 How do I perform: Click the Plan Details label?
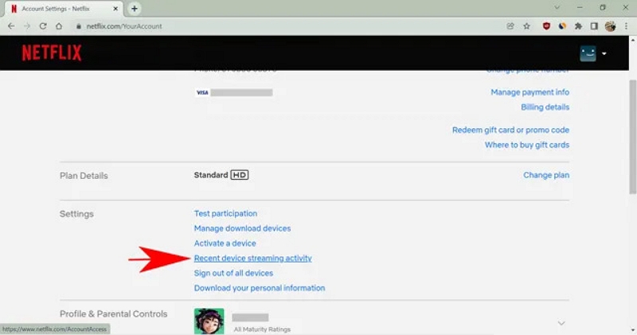[x=84, y=176]
